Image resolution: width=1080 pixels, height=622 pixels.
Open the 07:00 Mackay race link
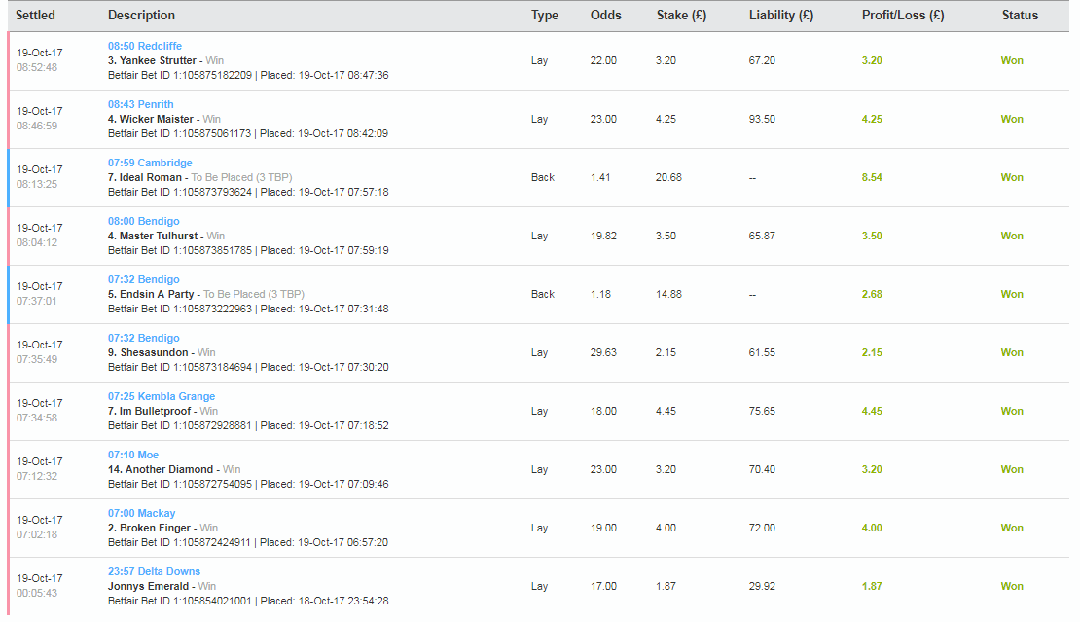coord(141,513)
